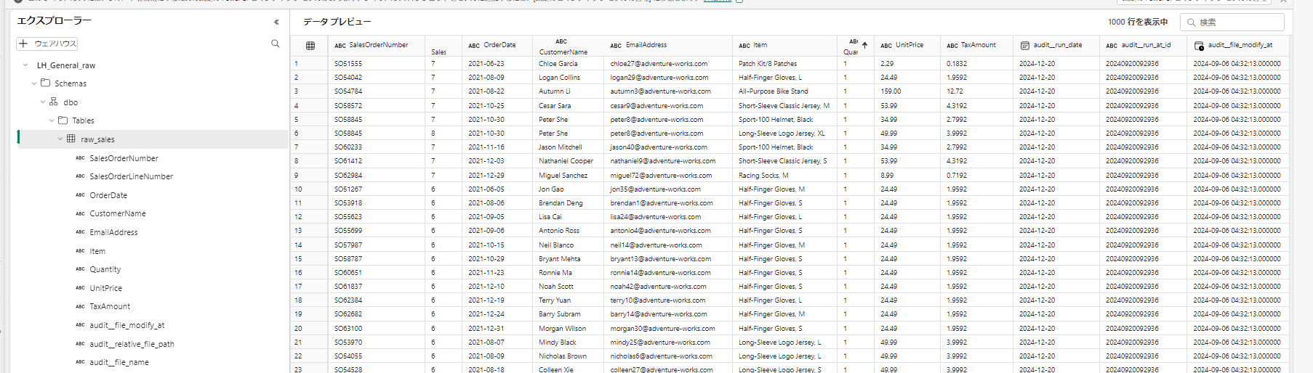Click the magnifier icon in 検索 box
The width and height of the screenshot is (1313, 373).
[x=1191, y=22]
